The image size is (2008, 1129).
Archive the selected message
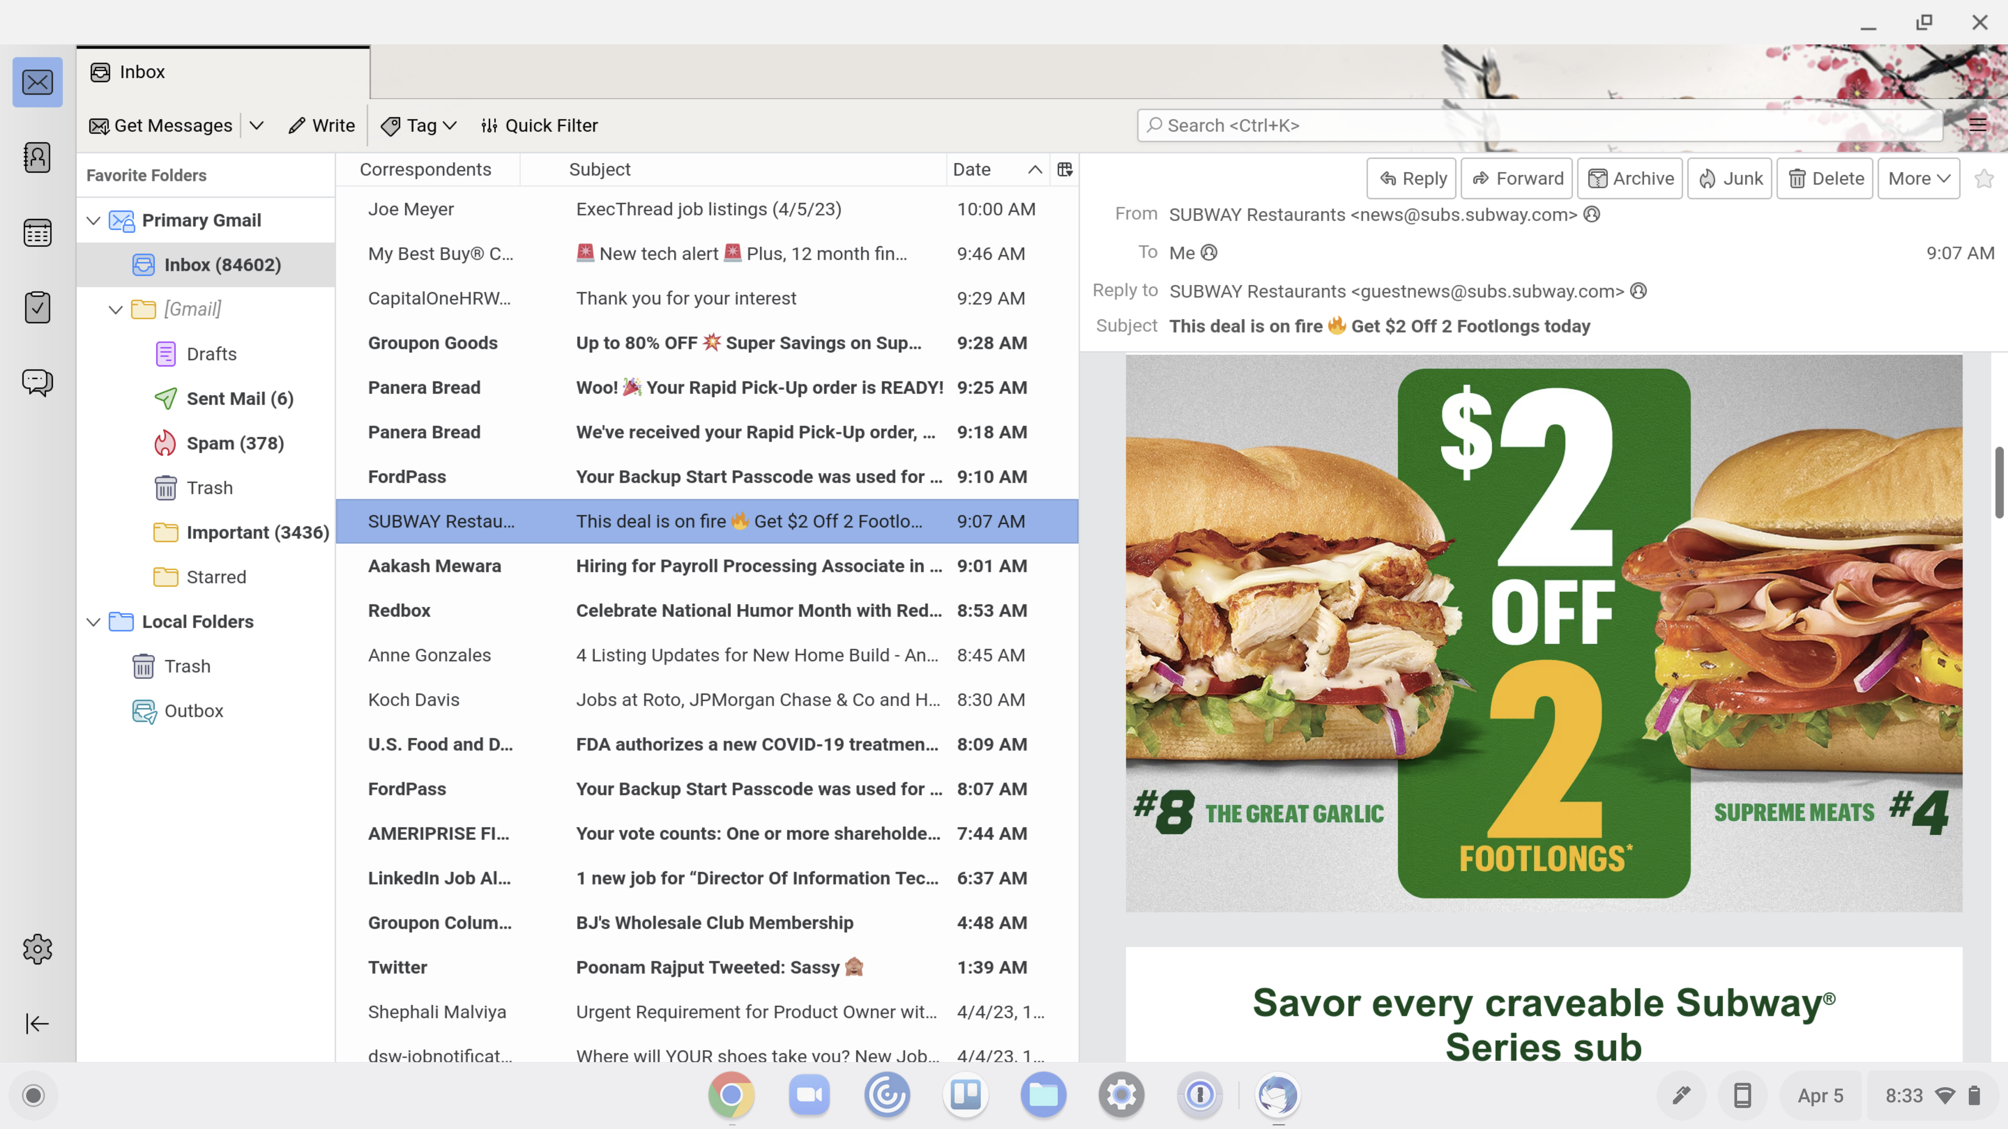(1631, 178)
